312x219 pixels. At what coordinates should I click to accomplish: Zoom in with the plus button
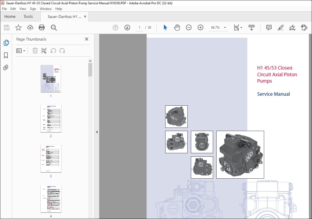200,28
